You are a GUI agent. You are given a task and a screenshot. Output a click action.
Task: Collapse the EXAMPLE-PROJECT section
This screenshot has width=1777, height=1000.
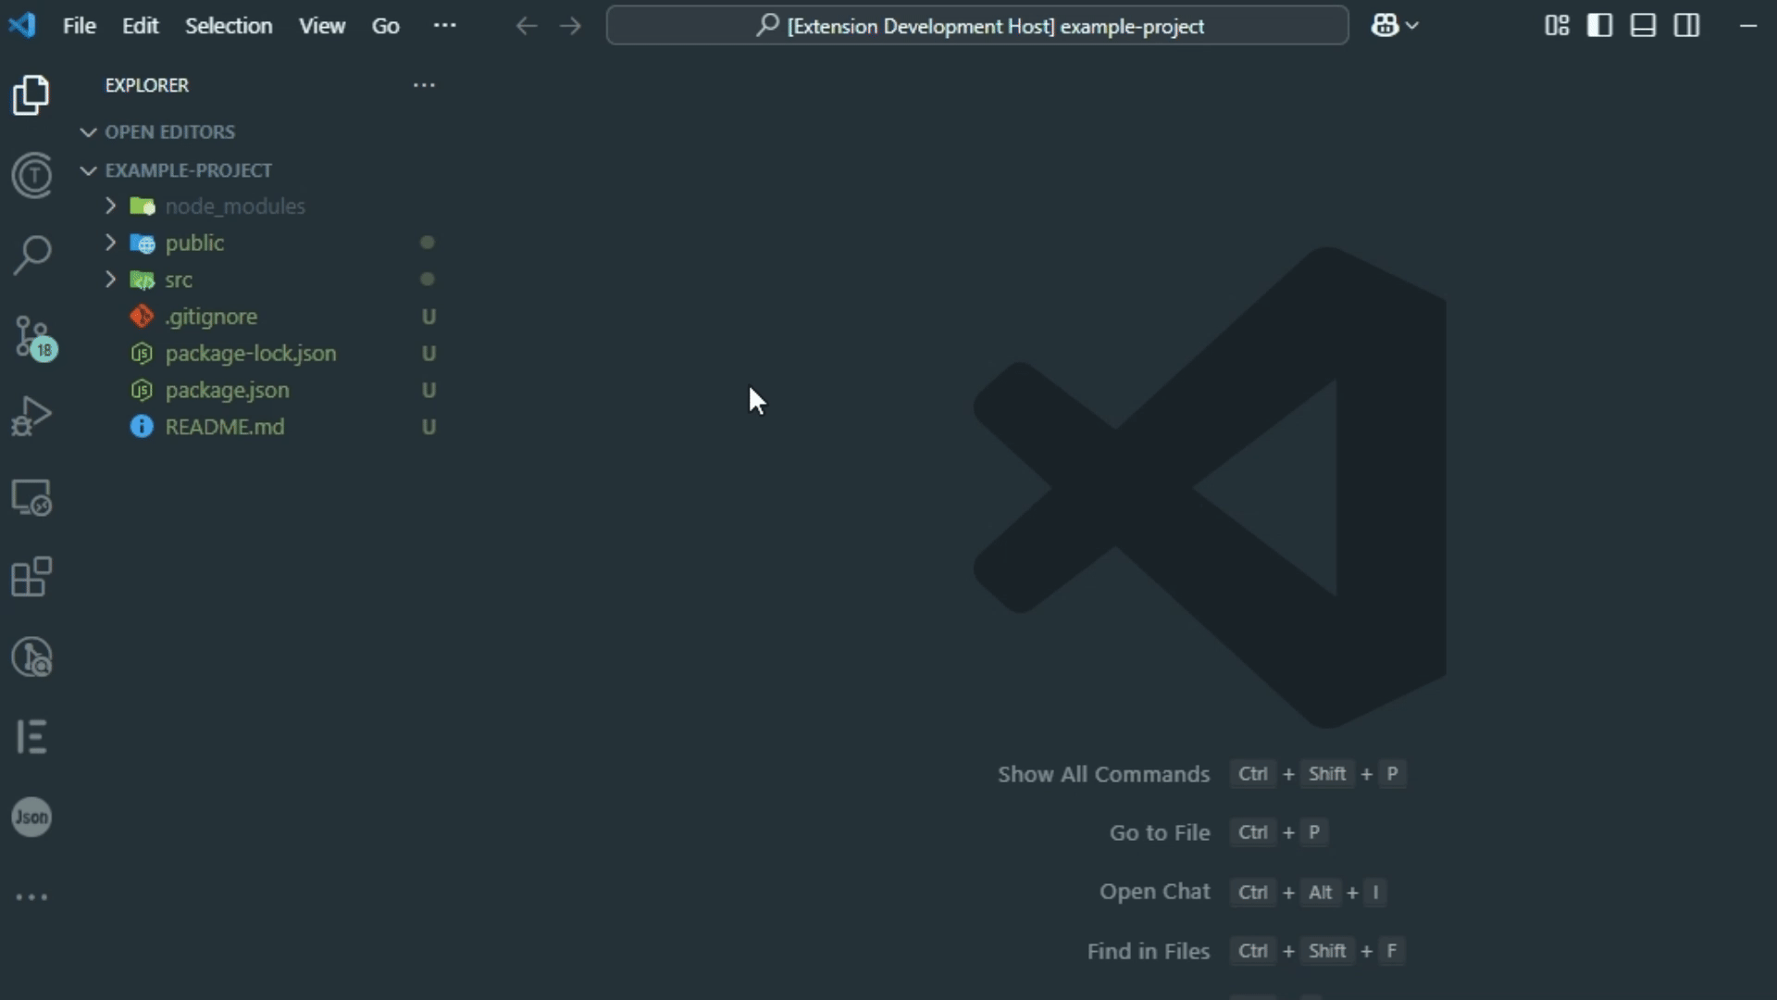coord(188,170)
